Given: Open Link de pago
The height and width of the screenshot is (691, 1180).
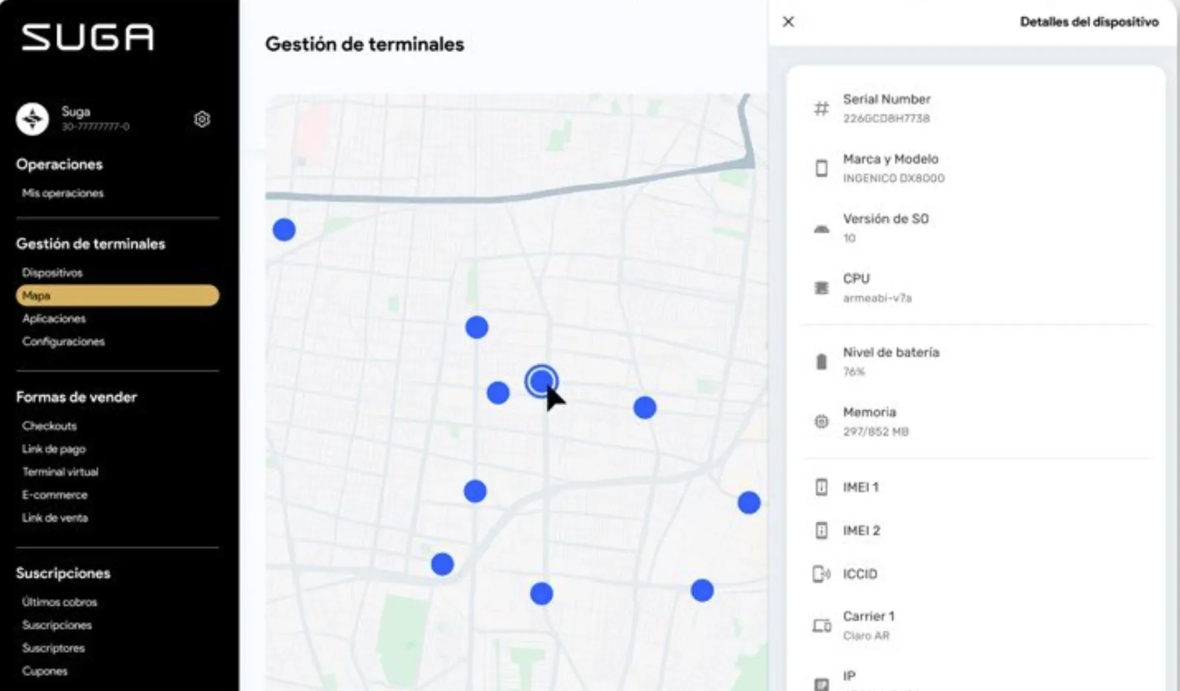Looking at the screenshot, I should (x=54, y=449).
